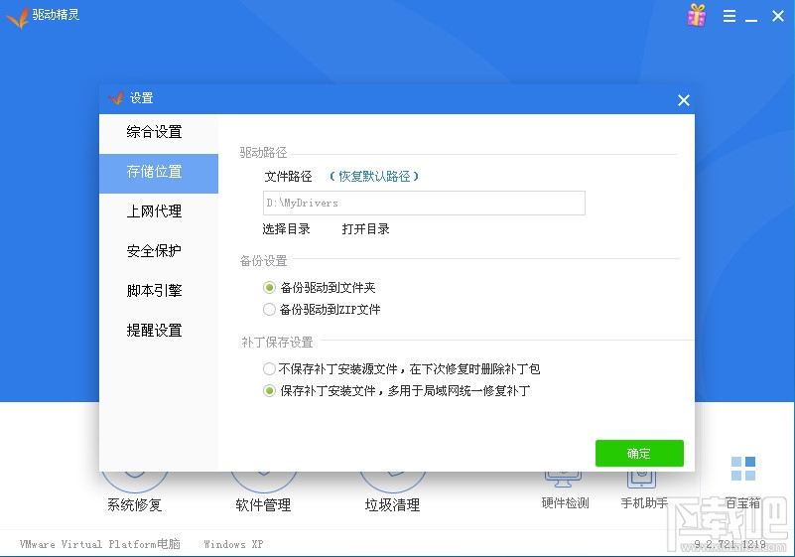Confirm settings with green 确定 button
795x557 pixels.
(x=639, y=453)
